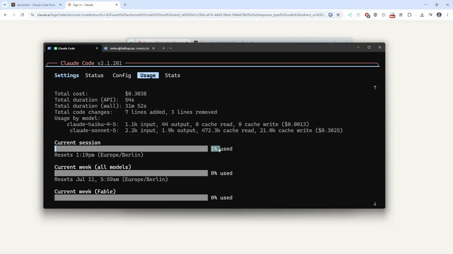
Task: Select the highlighted Usage tab
Action: (x=148, y=75)
